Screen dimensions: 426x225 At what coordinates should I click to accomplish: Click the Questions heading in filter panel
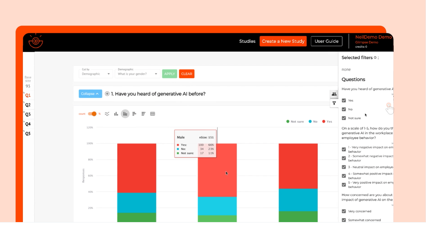coord(353,79)
